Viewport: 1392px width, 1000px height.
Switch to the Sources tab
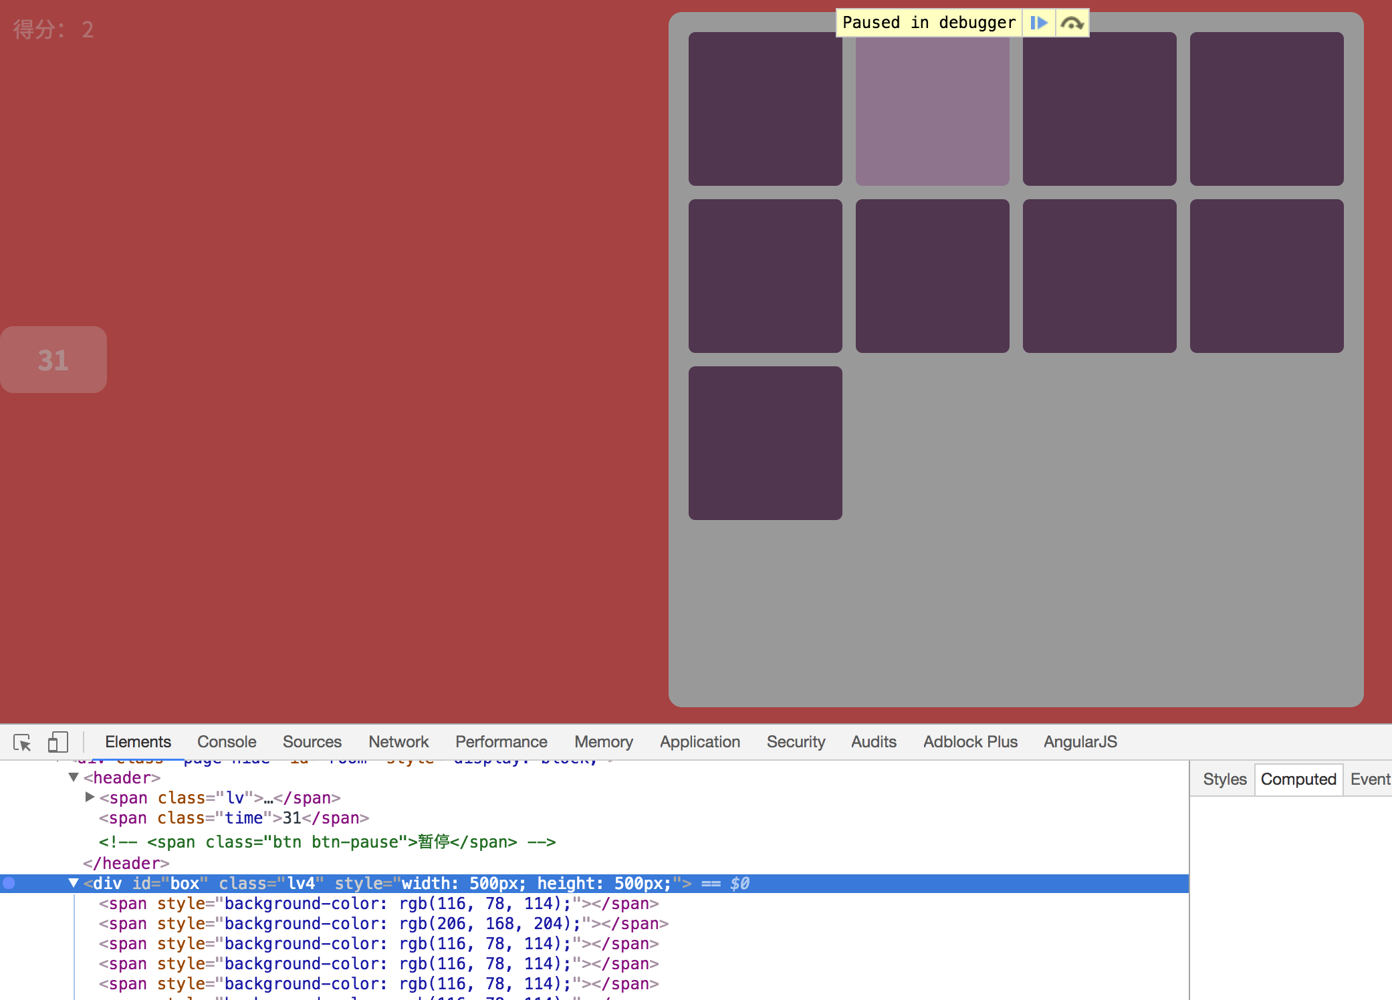312,742
